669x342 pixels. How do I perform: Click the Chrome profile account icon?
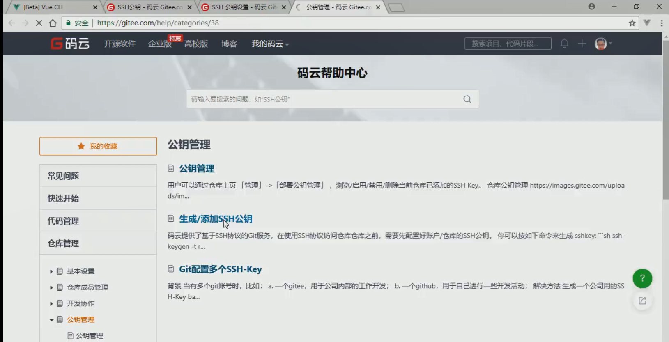(591, 7)
